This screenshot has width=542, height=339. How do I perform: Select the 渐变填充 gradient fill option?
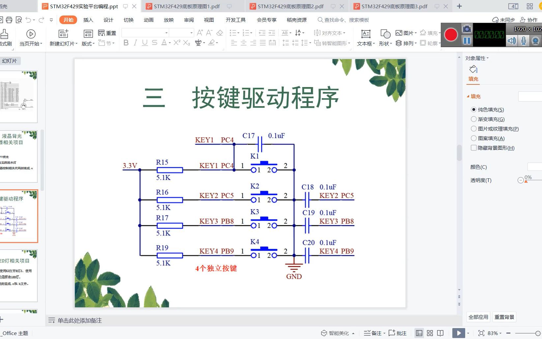point(474,119)
